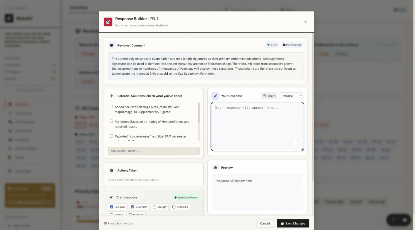Click the Save Changes button

[x=293, y=223]
